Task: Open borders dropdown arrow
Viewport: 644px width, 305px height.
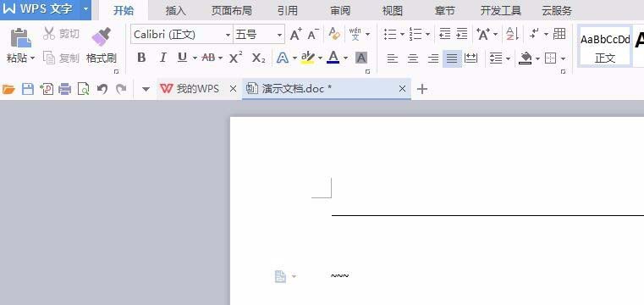Action: point(563,58)
